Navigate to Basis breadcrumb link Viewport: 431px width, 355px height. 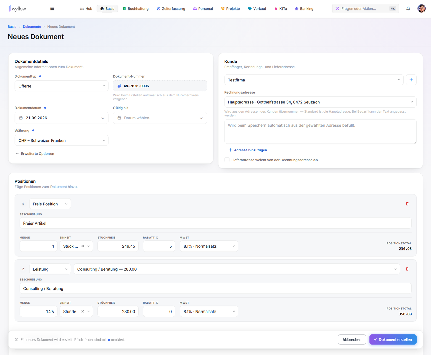coord(12,27)
